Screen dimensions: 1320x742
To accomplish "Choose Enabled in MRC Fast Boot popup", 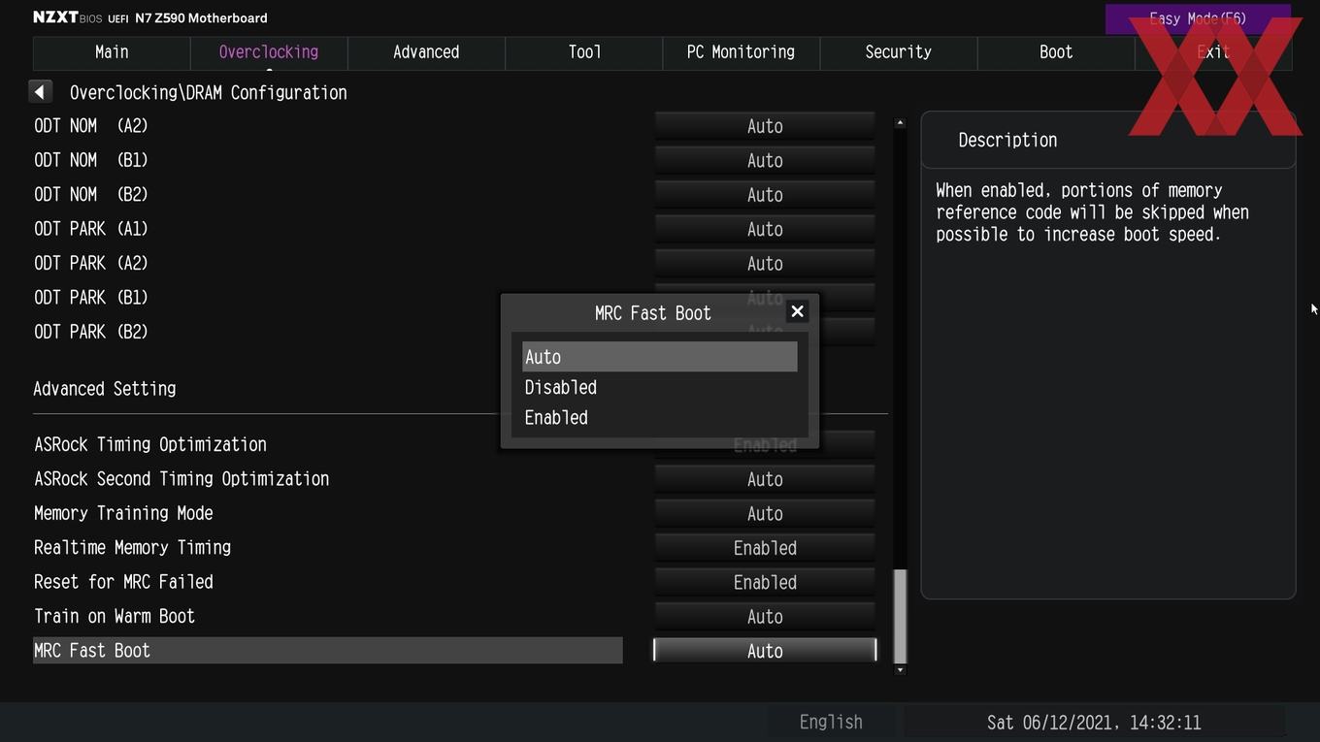I will pyautogui.click(x=659, y=417).
